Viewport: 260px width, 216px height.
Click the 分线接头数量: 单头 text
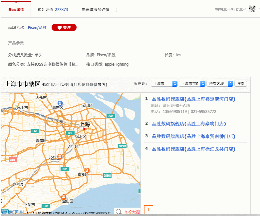tap(25, 55)
